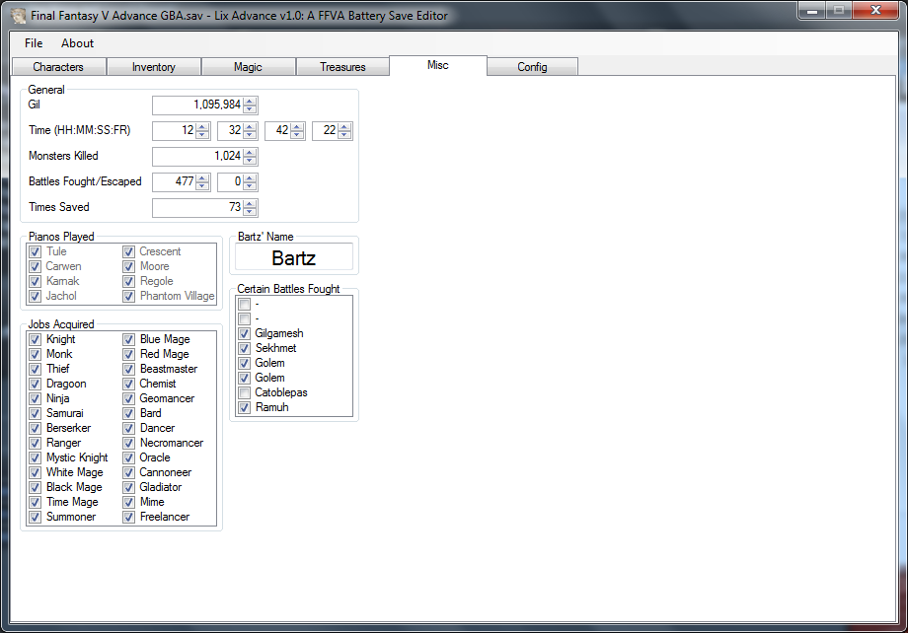Switch to the Treasures tab
The width and height of the screenshot is (908, 633).
tap(342, 67)
